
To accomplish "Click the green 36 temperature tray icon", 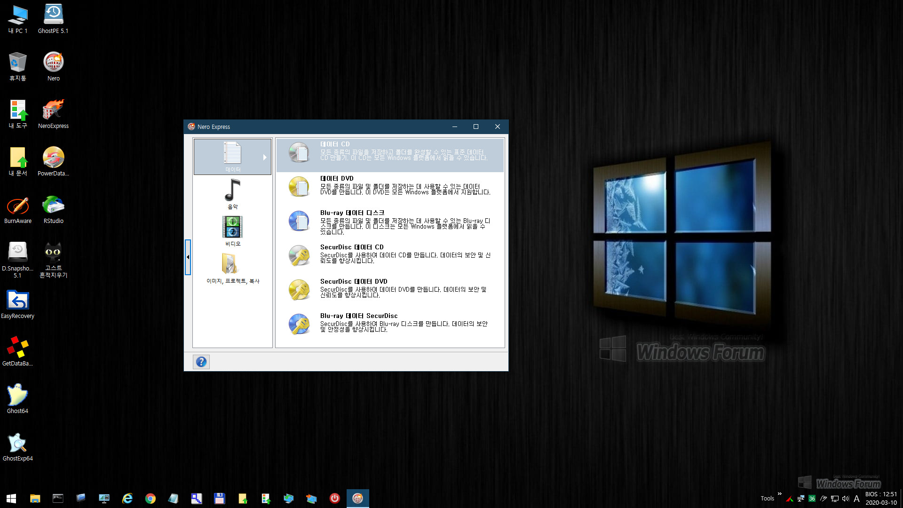I will pyautogui.click(x=812, y=499).
